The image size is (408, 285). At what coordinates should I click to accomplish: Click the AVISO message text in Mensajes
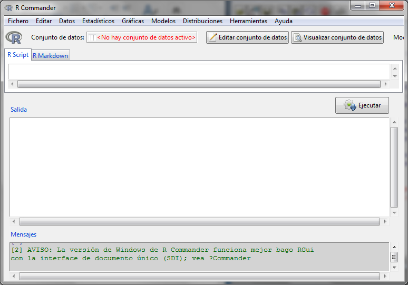click(x=162, y=254)
